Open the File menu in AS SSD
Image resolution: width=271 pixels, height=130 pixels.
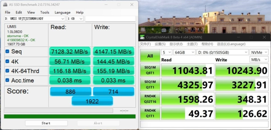pyautogui.click(x=8, y=13)
